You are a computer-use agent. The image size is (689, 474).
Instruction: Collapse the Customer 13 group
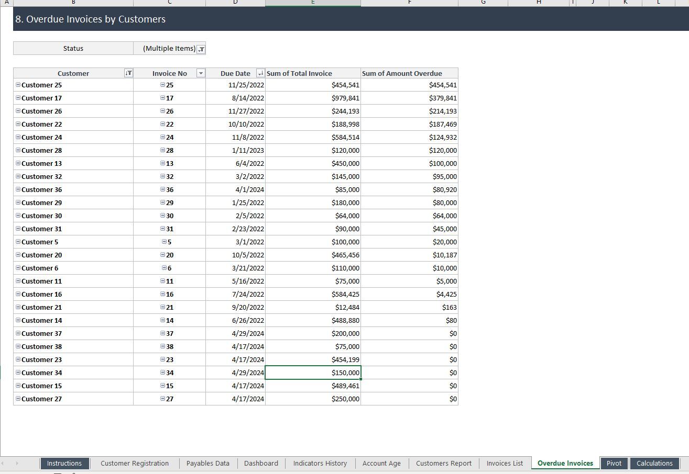18,163
